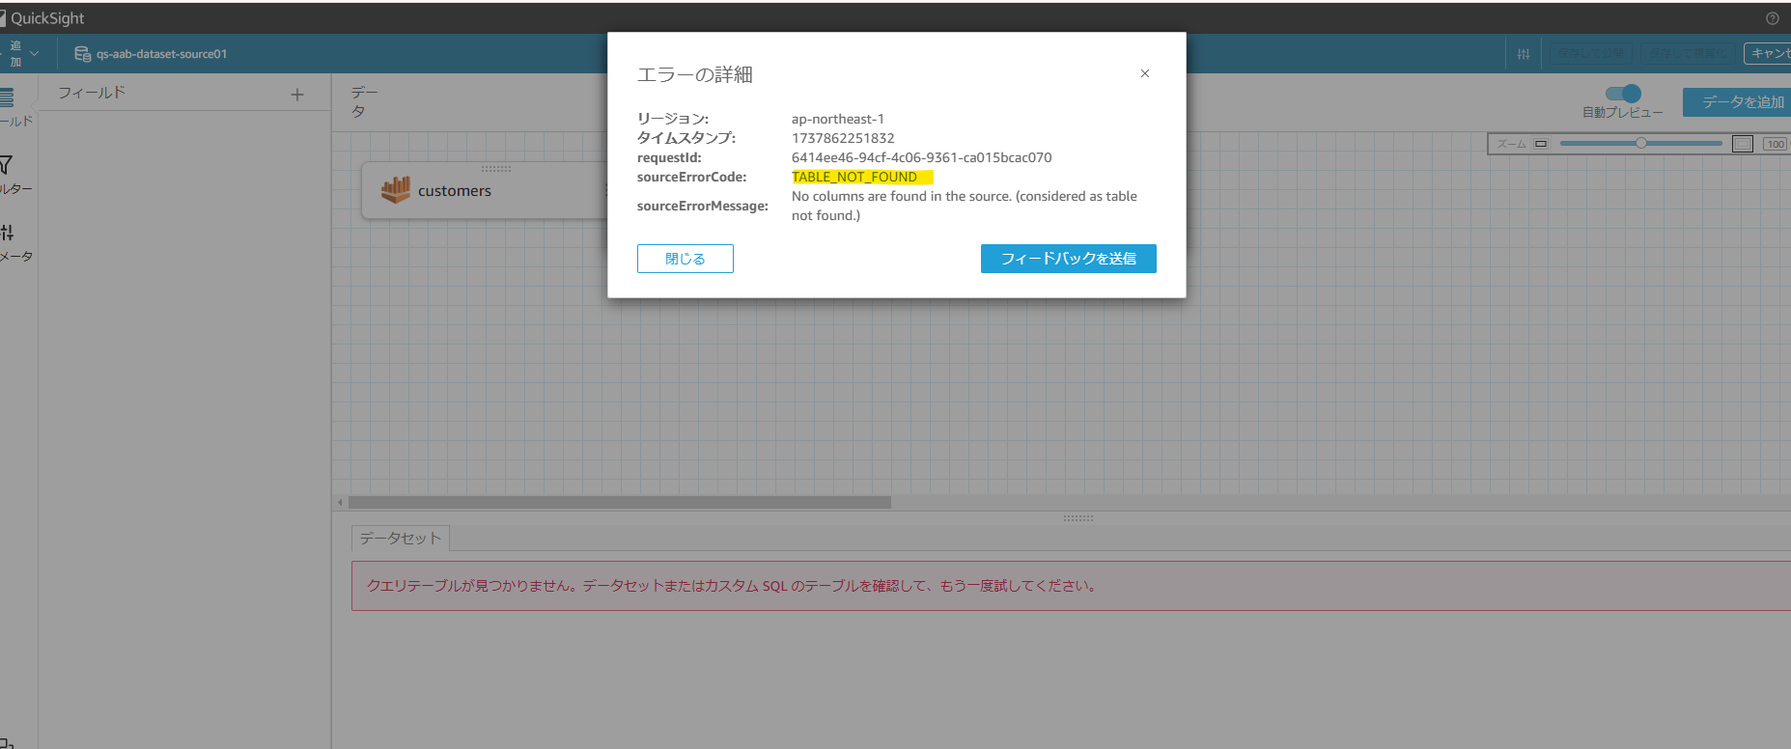The width and height of the screenshot is (1791, 749).
Task: Click the dataset name qs-aab-dataset-source01
Action: click(x=161, y=54)
